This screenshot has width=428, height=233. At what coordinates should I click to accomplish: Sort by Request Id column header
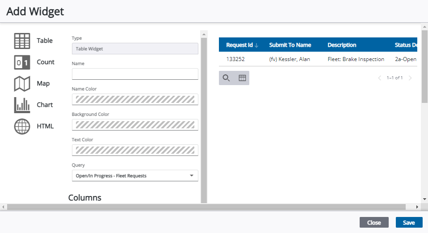pyautogui.click(x=239, y=45)
